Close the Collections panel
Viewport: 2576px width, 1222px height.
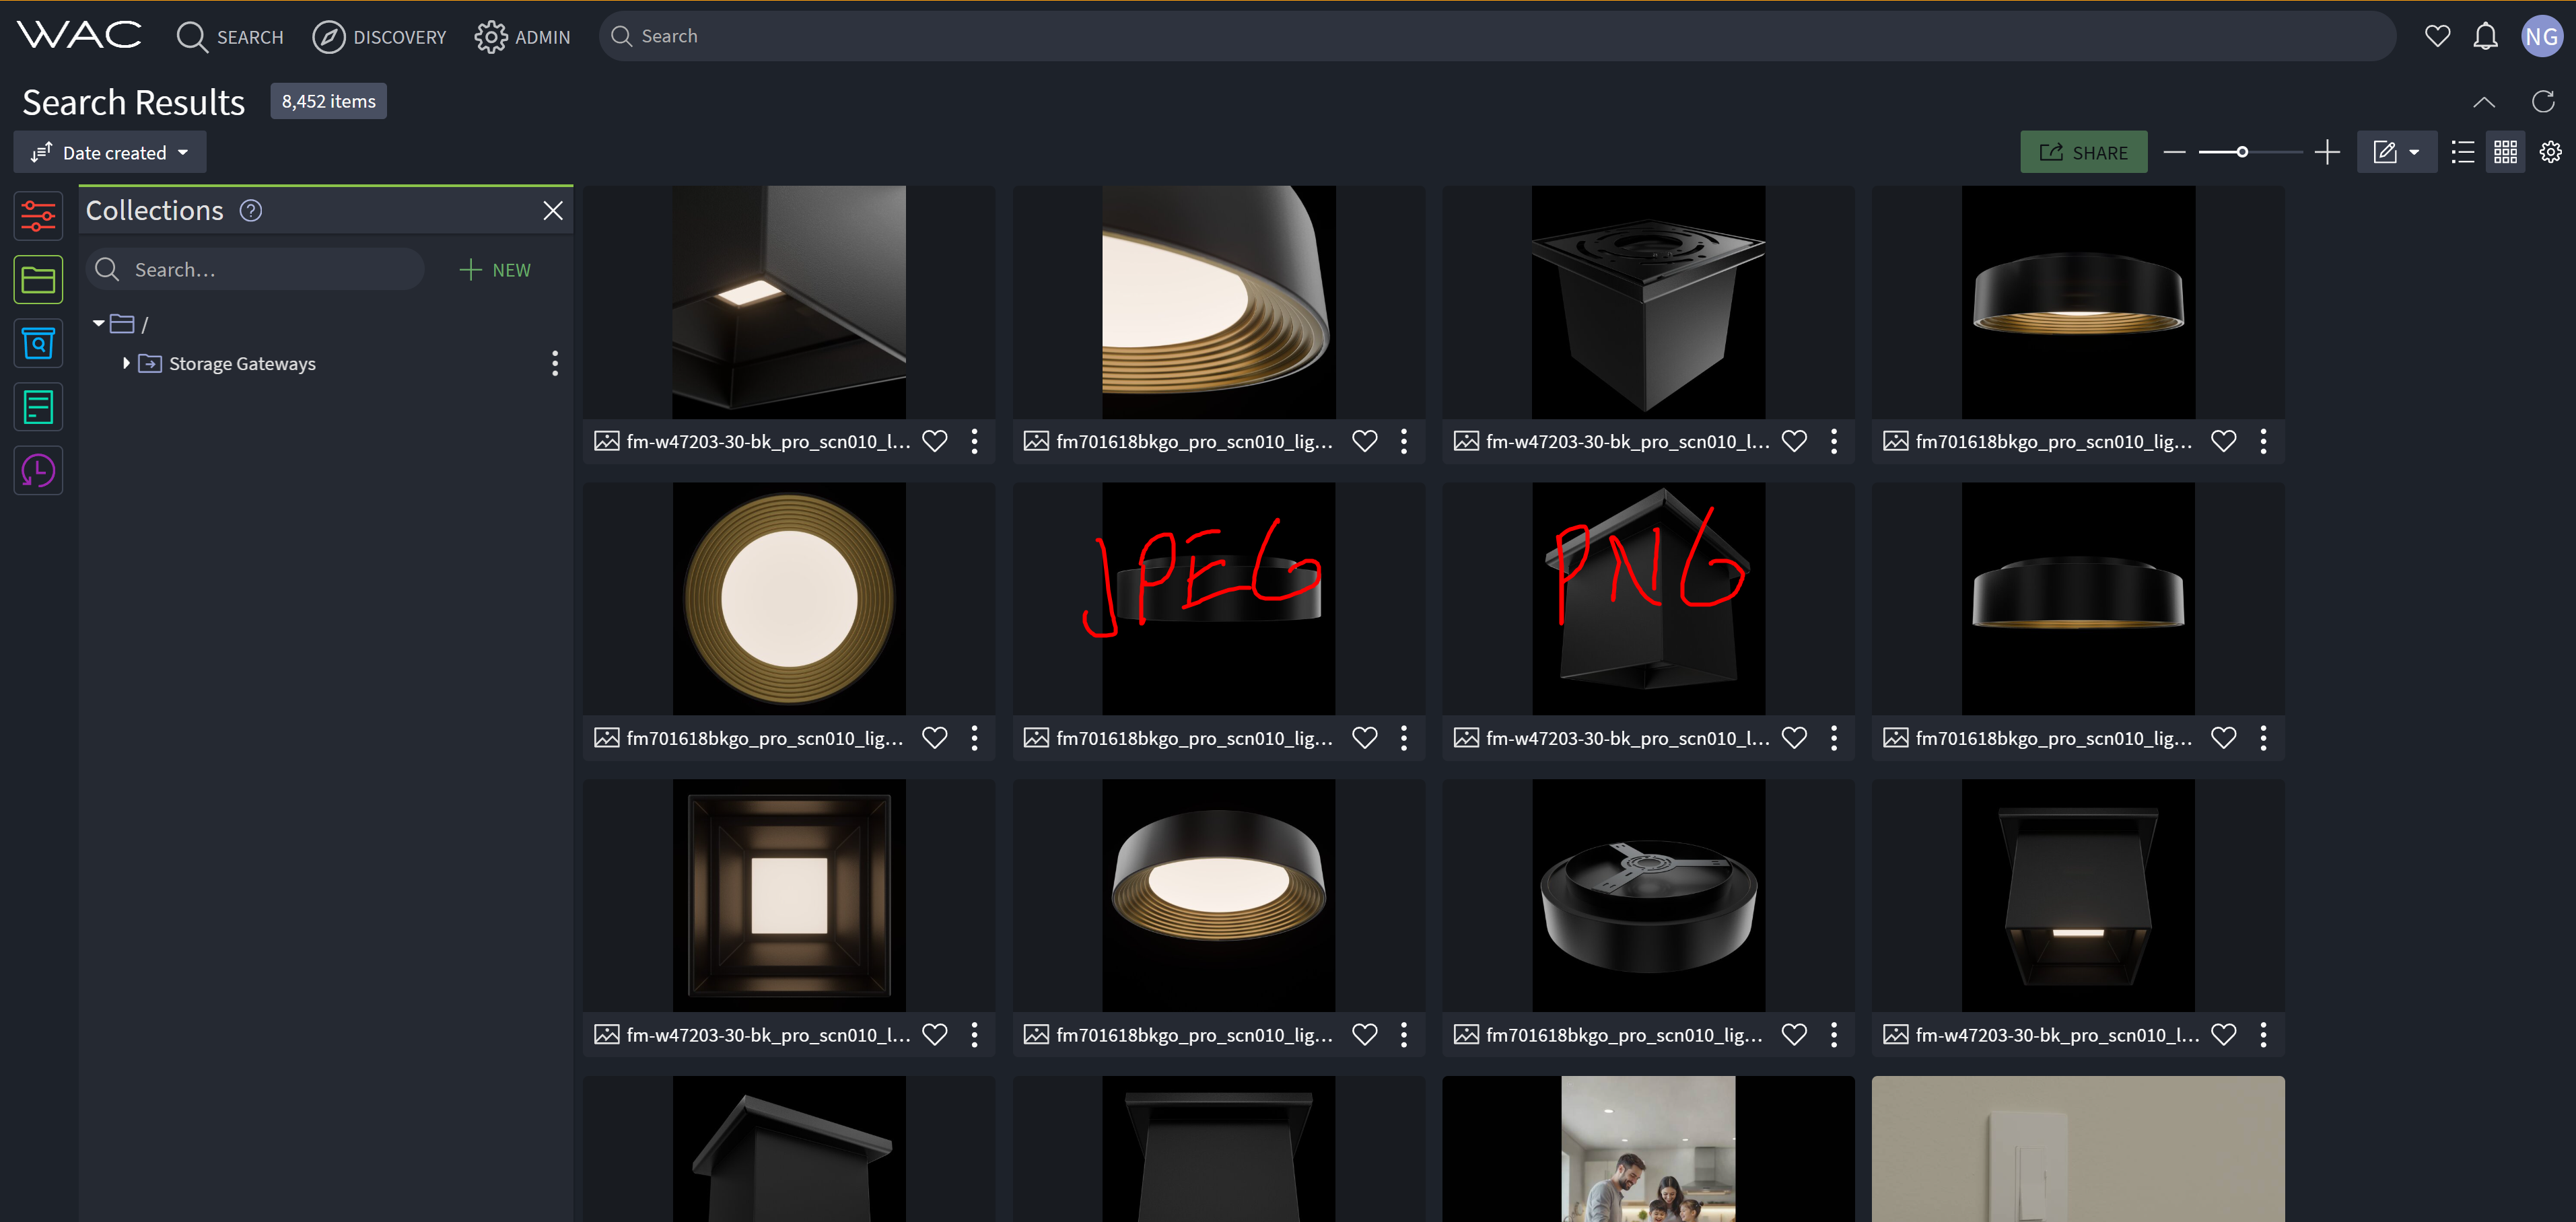point(553,210)
